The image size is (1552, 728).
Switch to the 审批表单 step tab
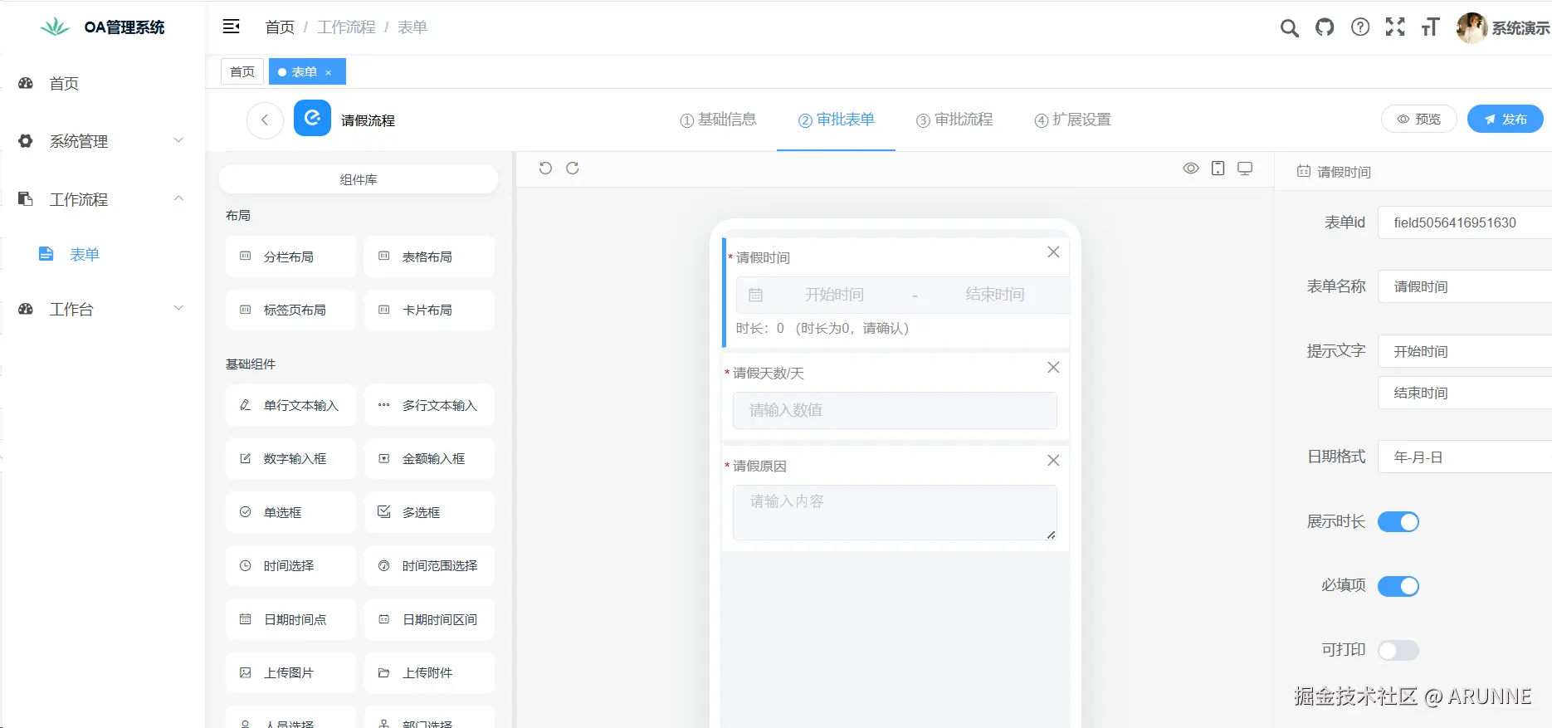pyautogui.click(x=836, y=120)
